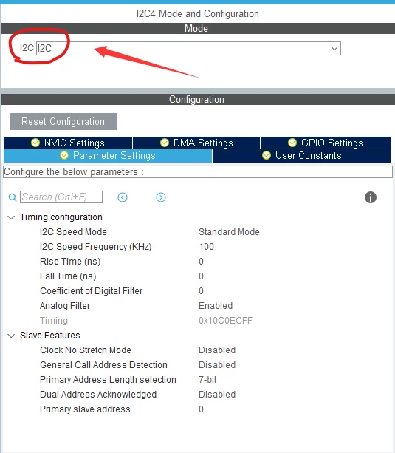395x453 pixels.
Task: Collapse the Slave Features section
Action: tap(11, 336)
